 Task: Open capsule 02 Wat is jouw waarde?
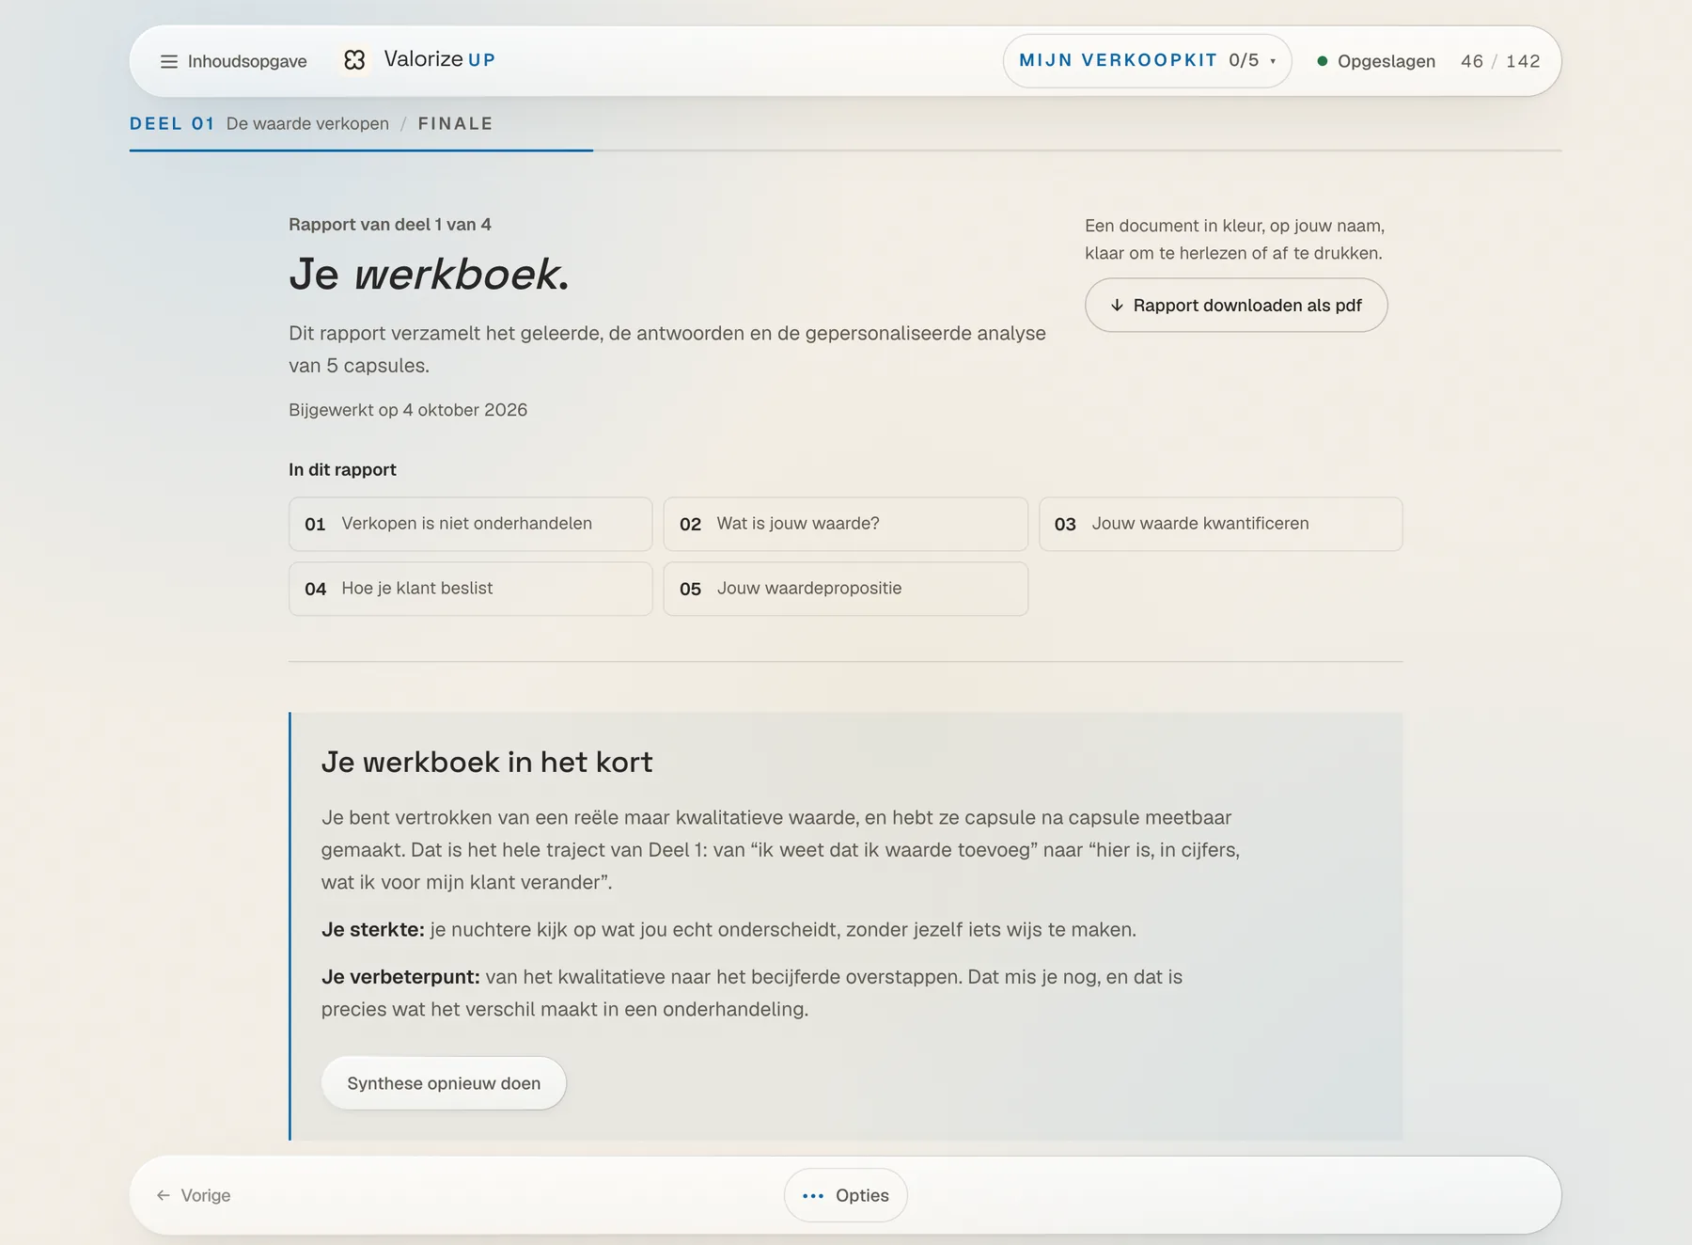pyautogui.click(x=845, y=524)
